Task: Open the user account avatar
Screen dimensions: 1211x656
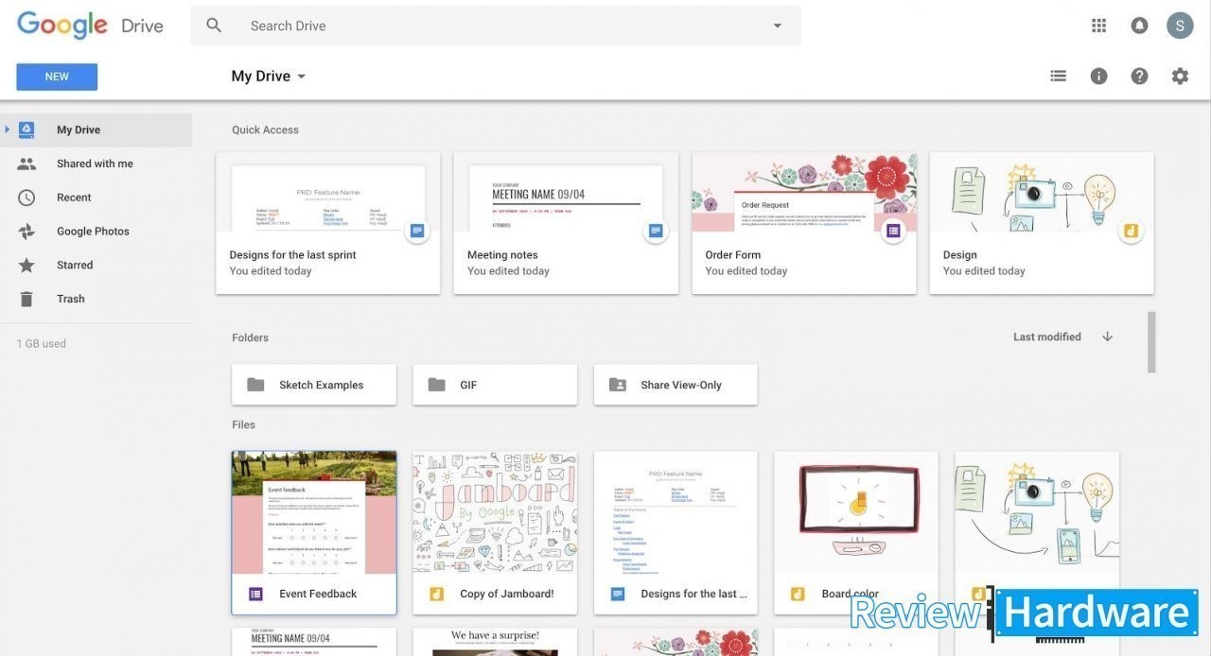Action: pyautogui.click(x=1180, y=26)
